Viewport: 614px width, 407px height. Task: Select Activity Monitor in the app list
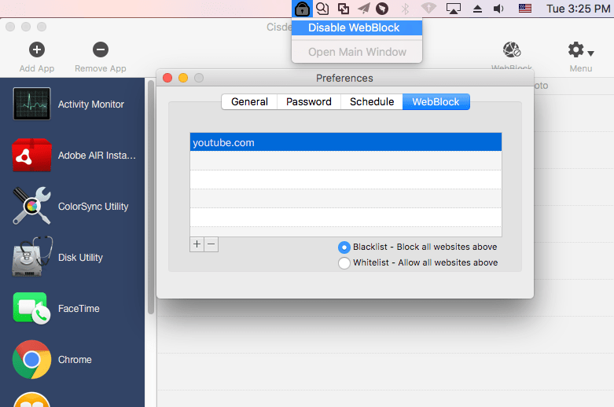coord(72,104)
